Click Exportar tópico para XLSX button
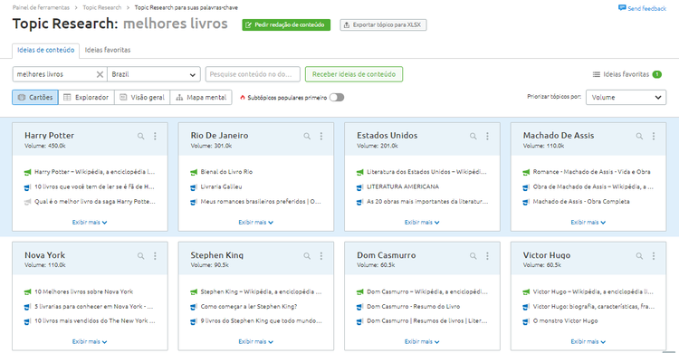 383,25
